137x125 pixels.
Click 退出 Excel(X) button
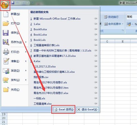pyautogui.click(x=88, y=109)
